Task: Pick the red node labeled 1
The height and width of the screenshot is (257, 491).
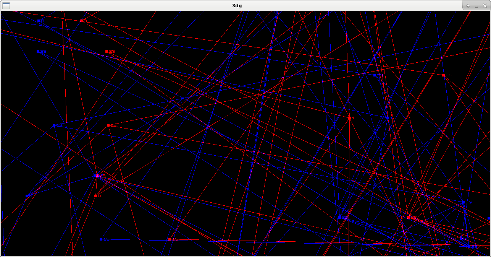Action: click(350, 118)
